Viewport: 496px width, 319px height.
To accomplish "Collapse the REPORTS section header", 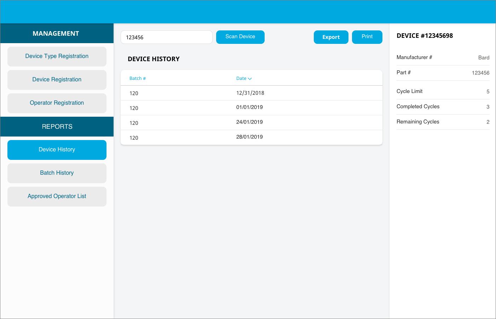I will coord(57,127).
